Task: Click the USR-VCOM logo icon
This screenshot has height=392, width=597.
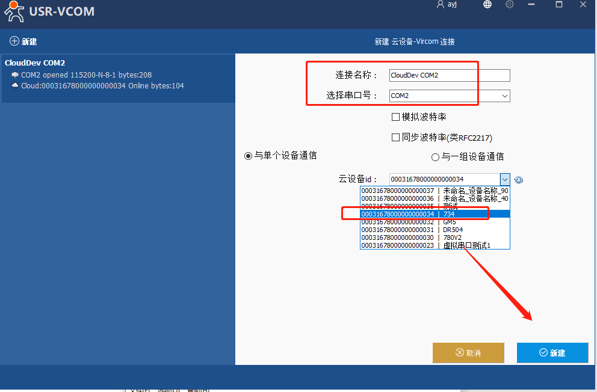Action: (13, 11)
